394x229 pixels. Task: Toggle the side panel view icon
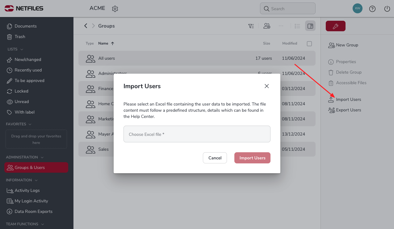[x=310, y=26]
